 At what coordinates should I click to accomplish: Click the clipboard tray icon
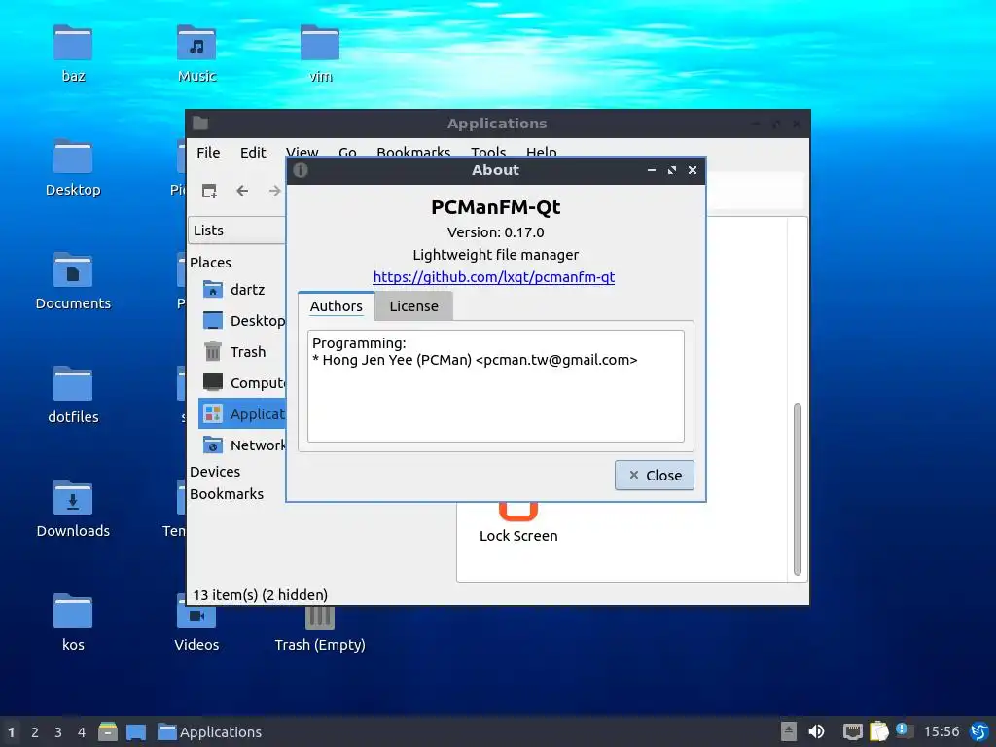pyautogui.click(x=879, y=731)
